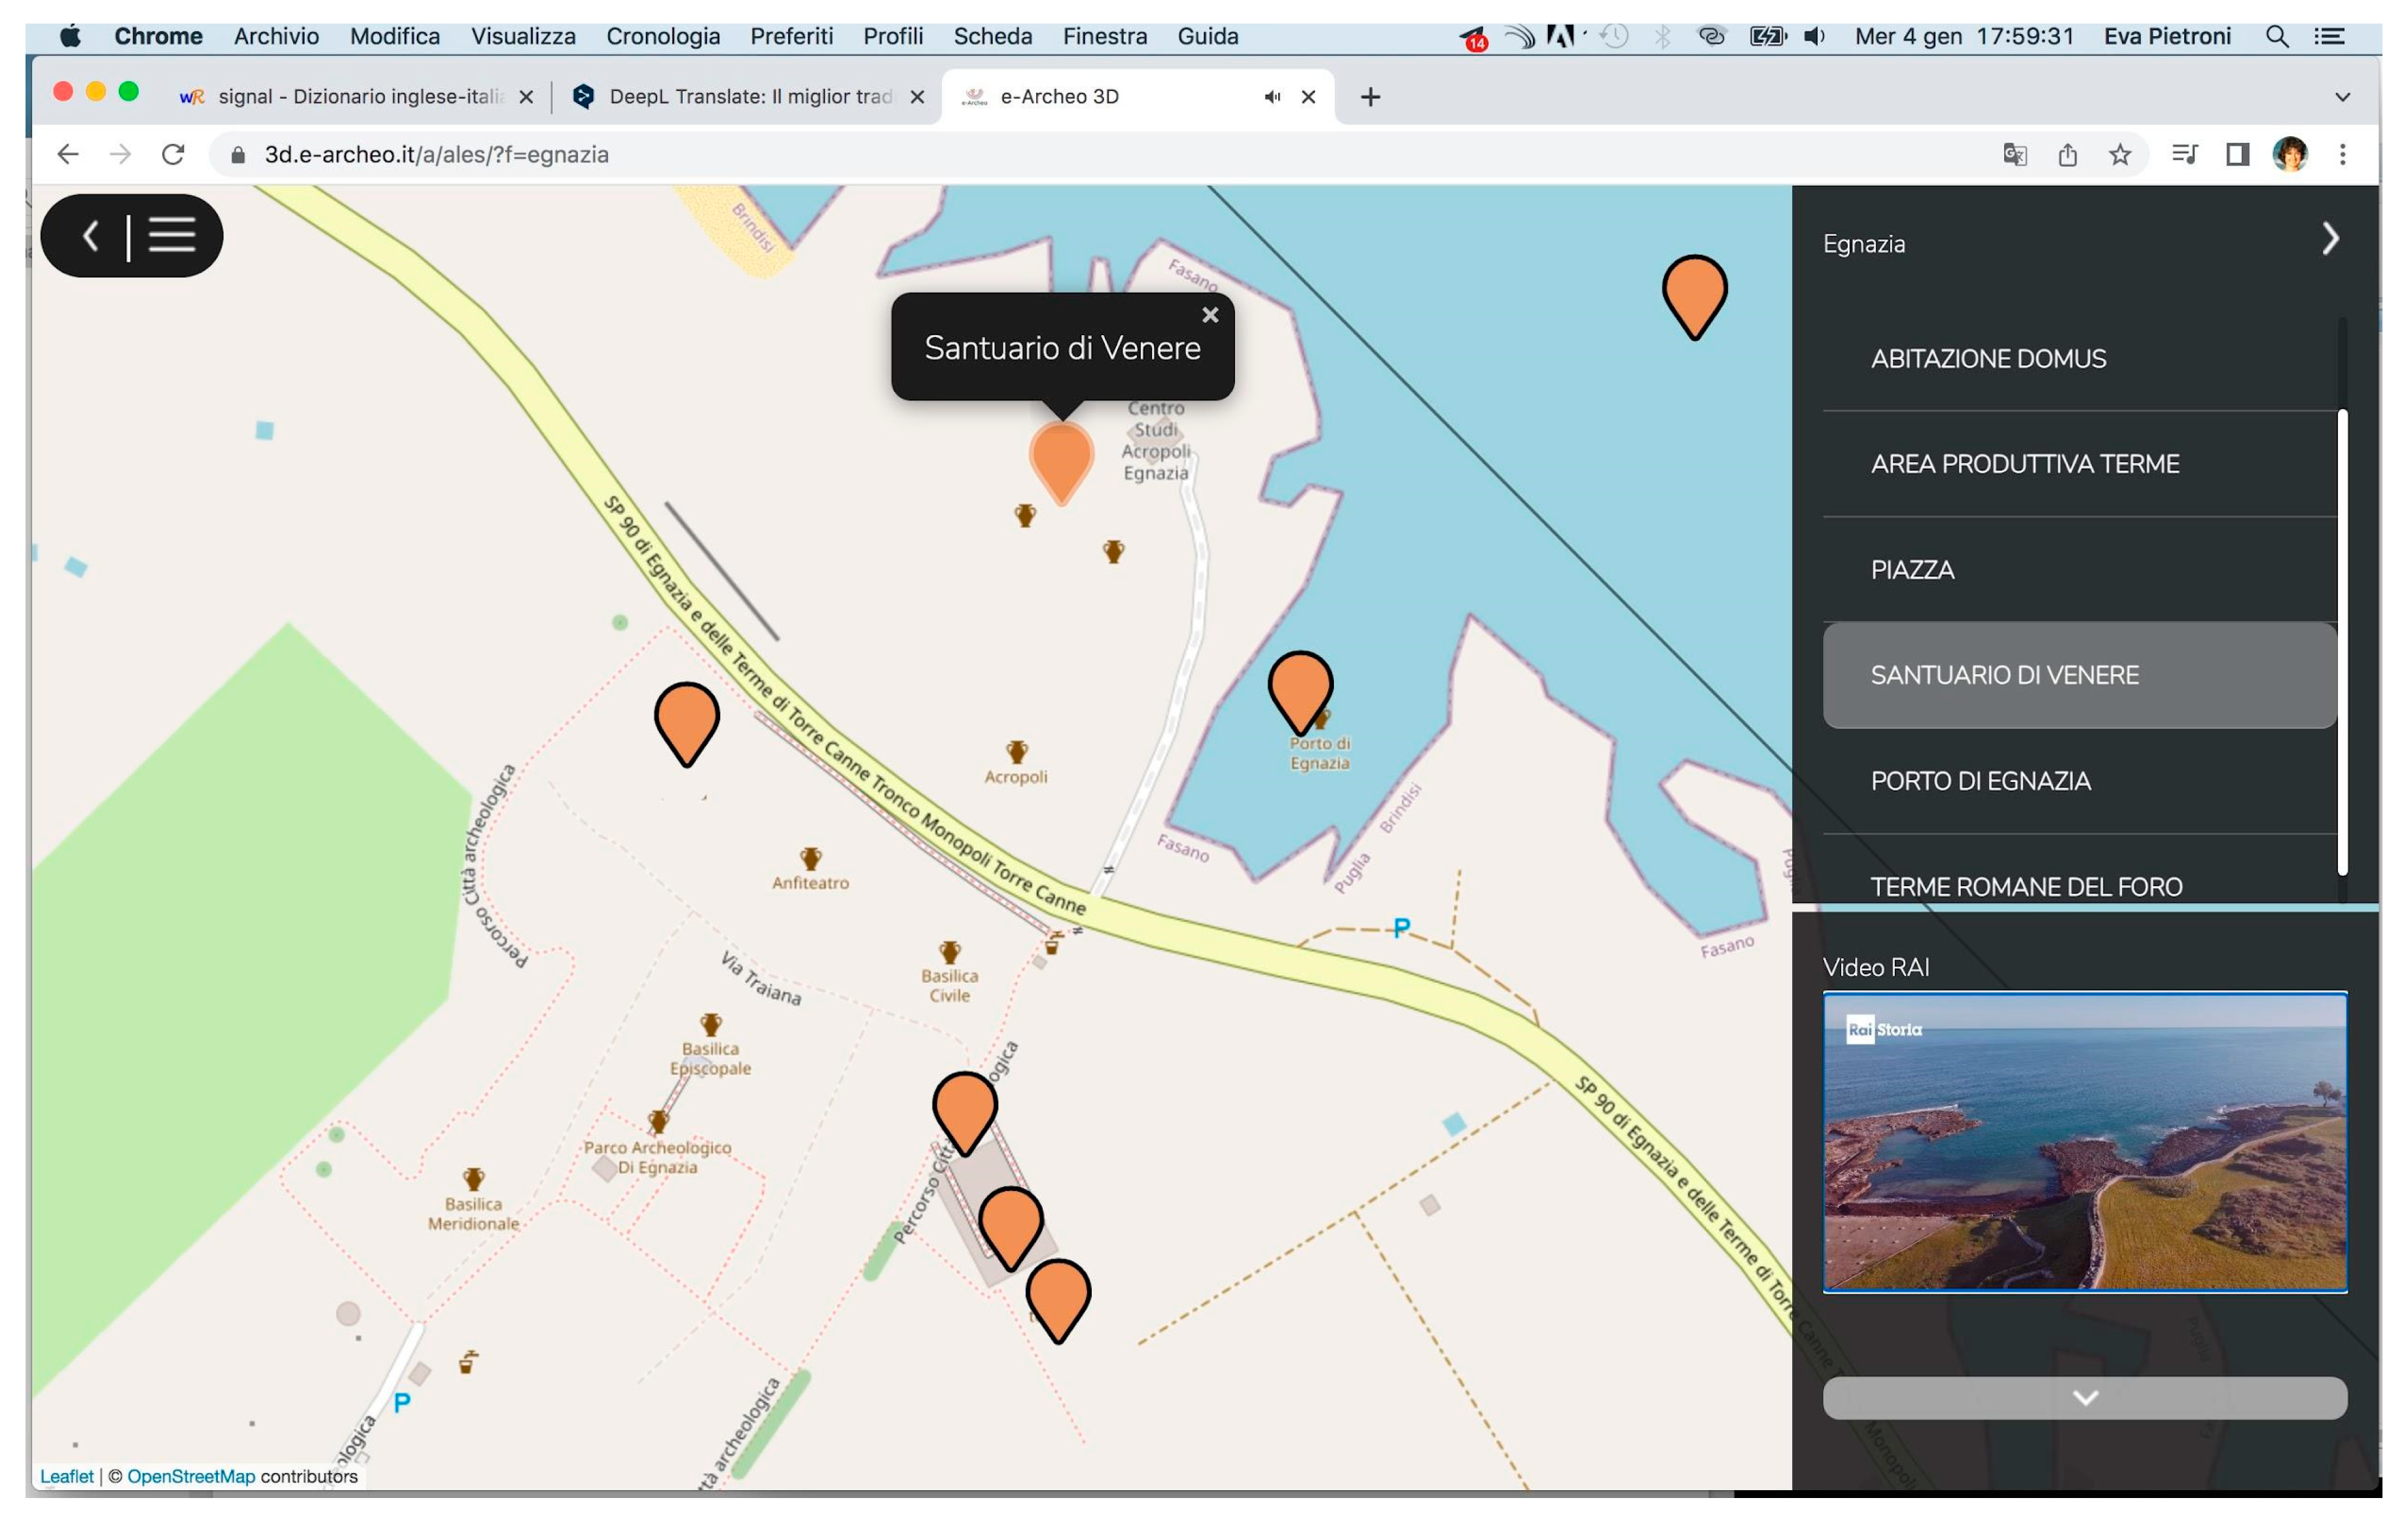This screenshot has width=2408, height=1517.
Task: Close the Santuario di Venere popup
Action: (x=1210, y=315)
